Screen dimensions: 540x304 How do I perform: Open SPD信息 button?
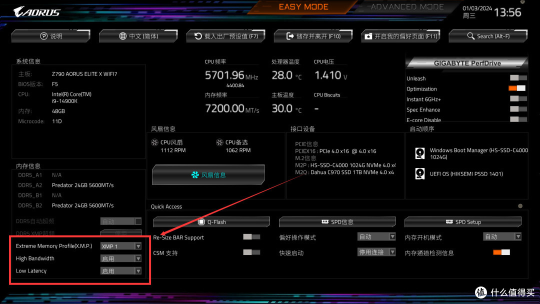(337, 222)
